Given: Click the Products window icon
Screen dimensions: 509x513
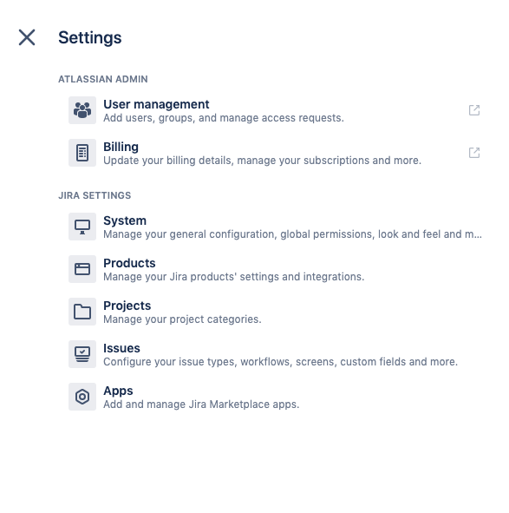Looking at the screenshot, I should pyautogui.click(x=82, y=269).
